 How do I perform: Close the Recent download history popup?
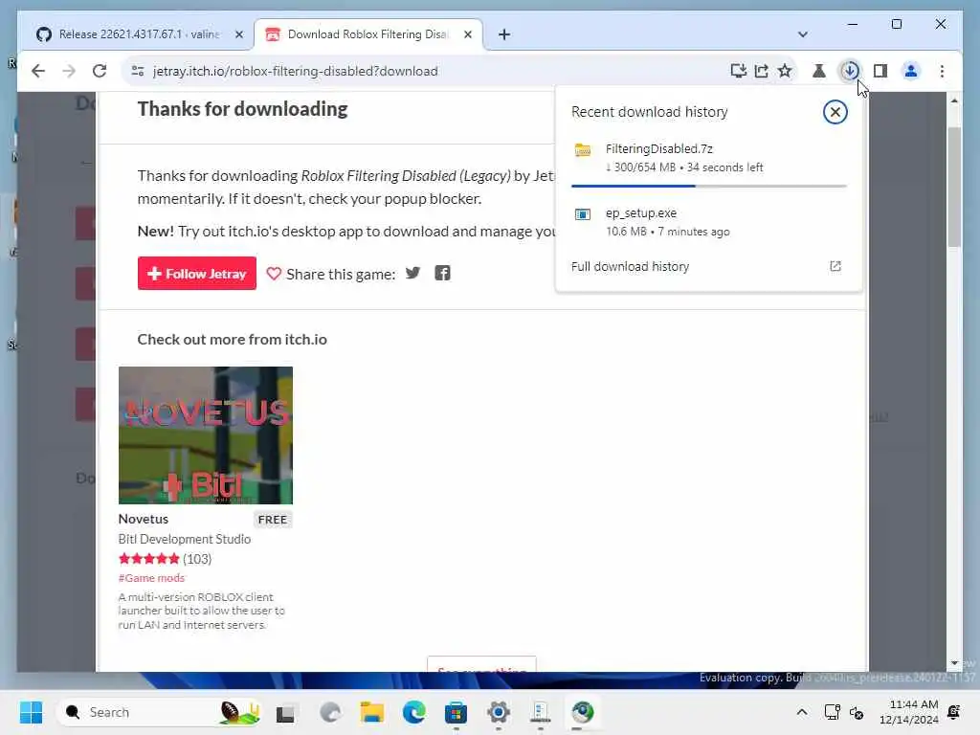[x=835, y=113]
